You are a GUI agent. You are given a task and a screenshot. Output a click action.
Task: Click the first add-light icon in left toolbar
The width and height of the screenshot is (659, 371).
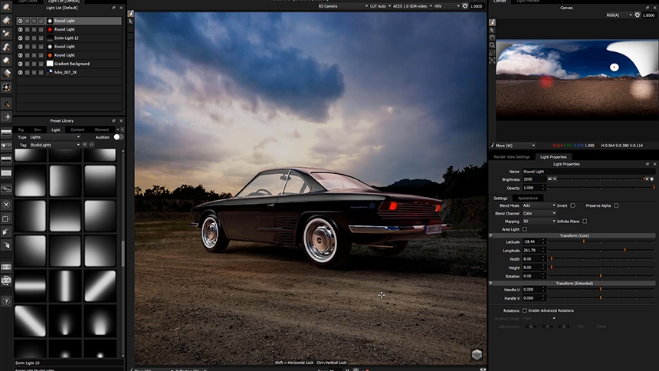[x=6, y=7]
